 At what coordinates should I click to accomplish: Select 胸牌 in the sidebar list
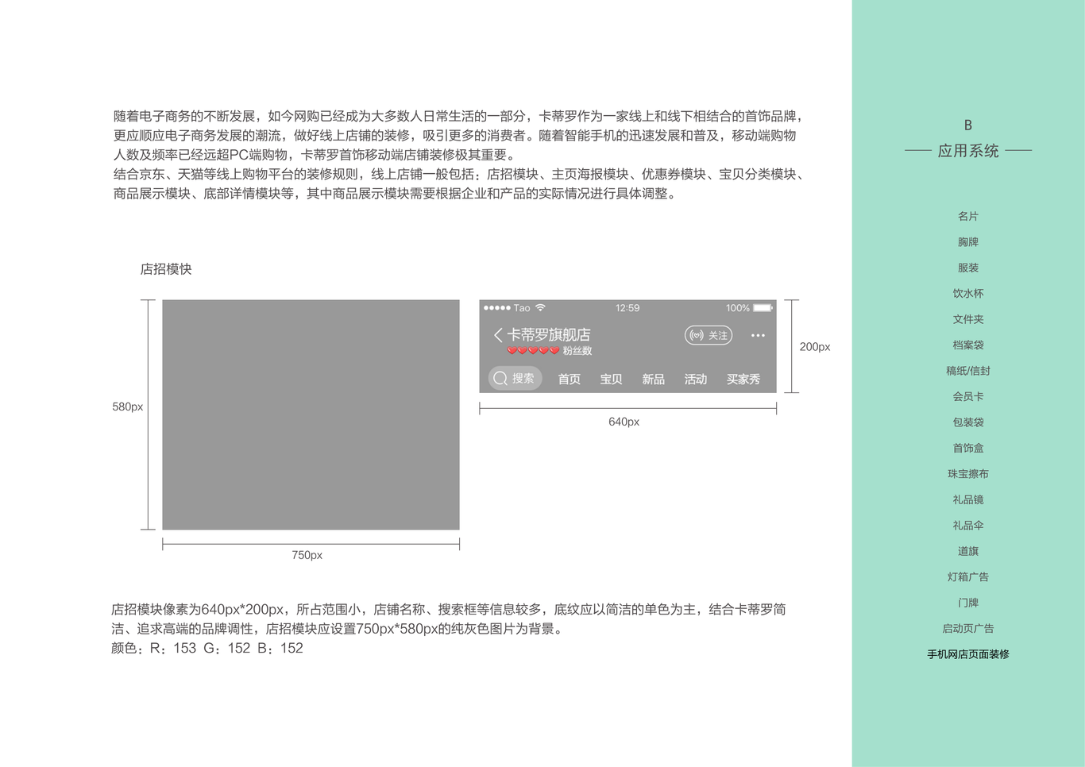(x=968, y=242)
